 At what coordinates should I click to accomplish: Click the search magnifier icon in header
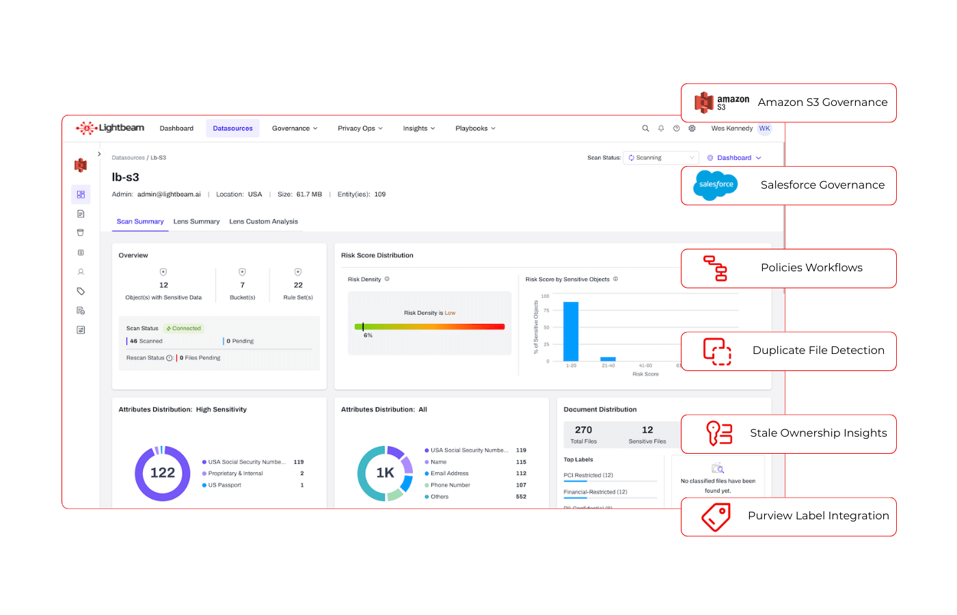645,128
